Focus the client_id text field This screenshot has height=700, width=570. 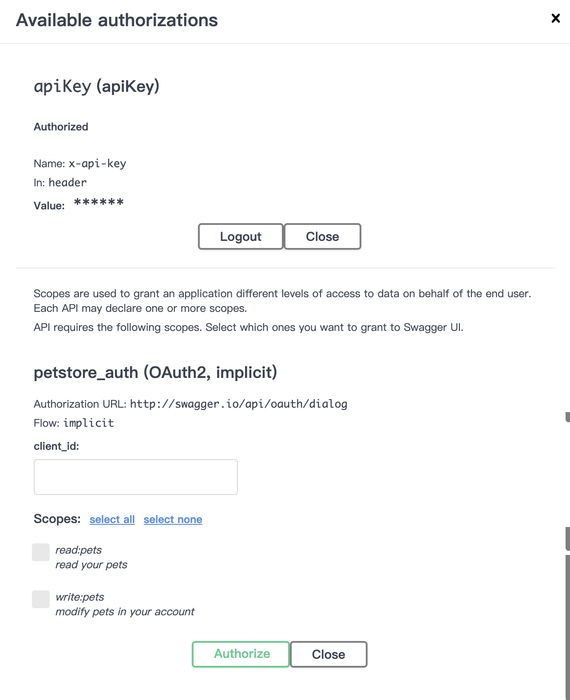135,477
